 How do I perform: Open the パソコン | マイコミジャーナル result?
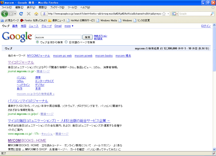click(28, 101)
